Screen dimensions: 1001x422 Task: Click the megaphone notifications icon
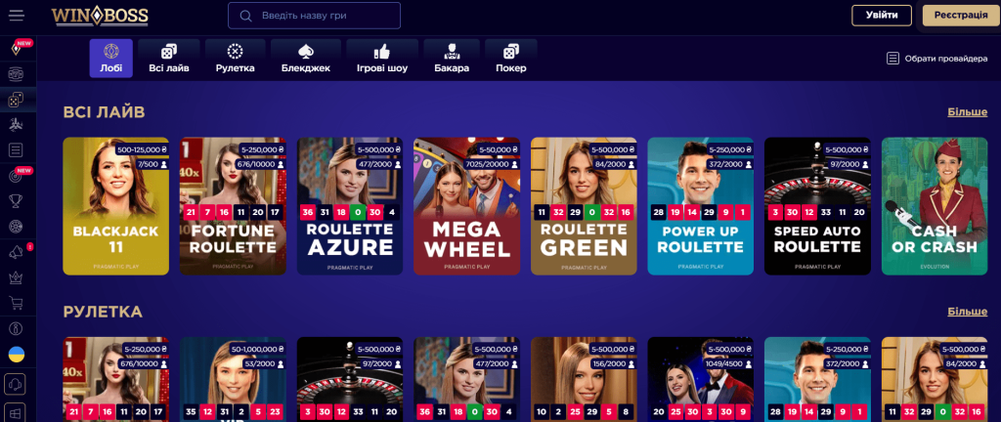click(x=16, y=252)
